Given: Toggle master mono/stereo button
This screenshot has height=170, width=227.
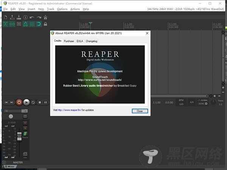Looking at the screenshot, I should coord(25,116).
